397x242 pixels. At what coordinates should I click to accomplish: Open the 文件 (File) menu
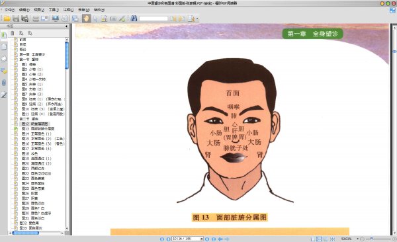(x=10, y=10)
